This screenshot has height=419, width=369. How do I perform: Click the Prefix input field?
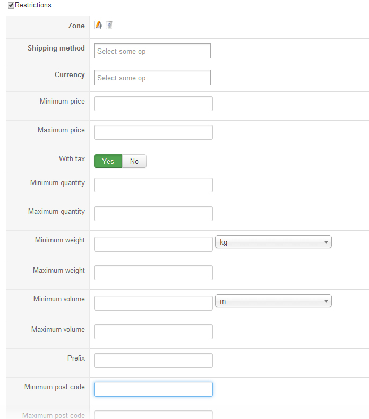(x=153, y=361)
